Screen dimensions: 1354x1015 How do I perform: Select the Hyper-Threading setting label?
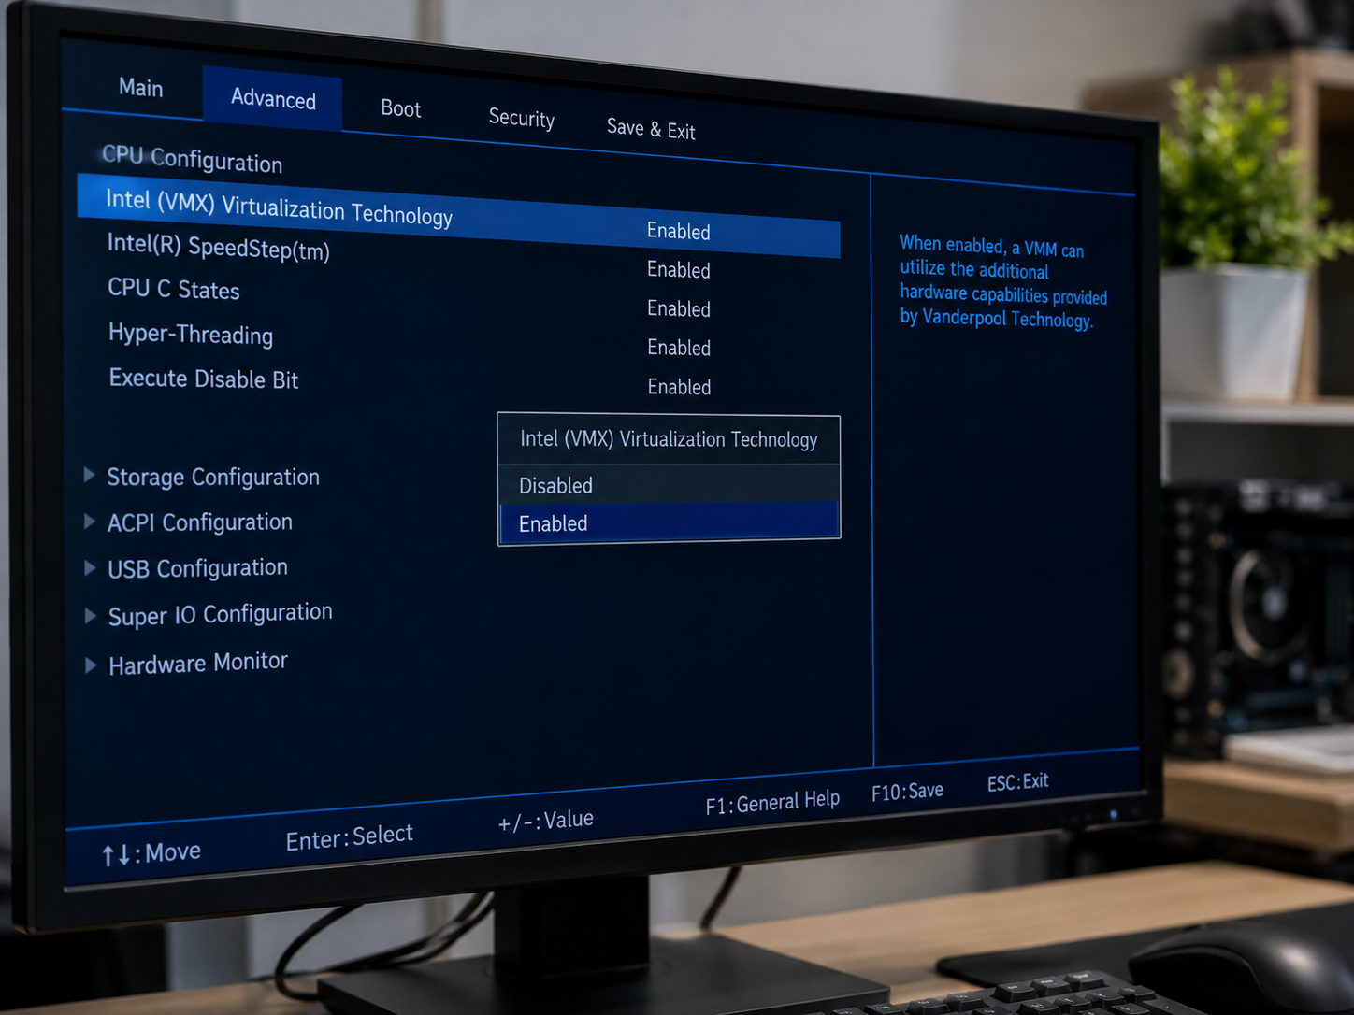tap(191, 334)
